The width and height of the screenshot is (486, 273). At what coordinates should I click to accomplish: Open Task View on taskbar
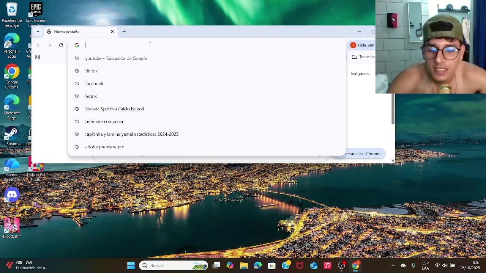(x=216, y=265)
